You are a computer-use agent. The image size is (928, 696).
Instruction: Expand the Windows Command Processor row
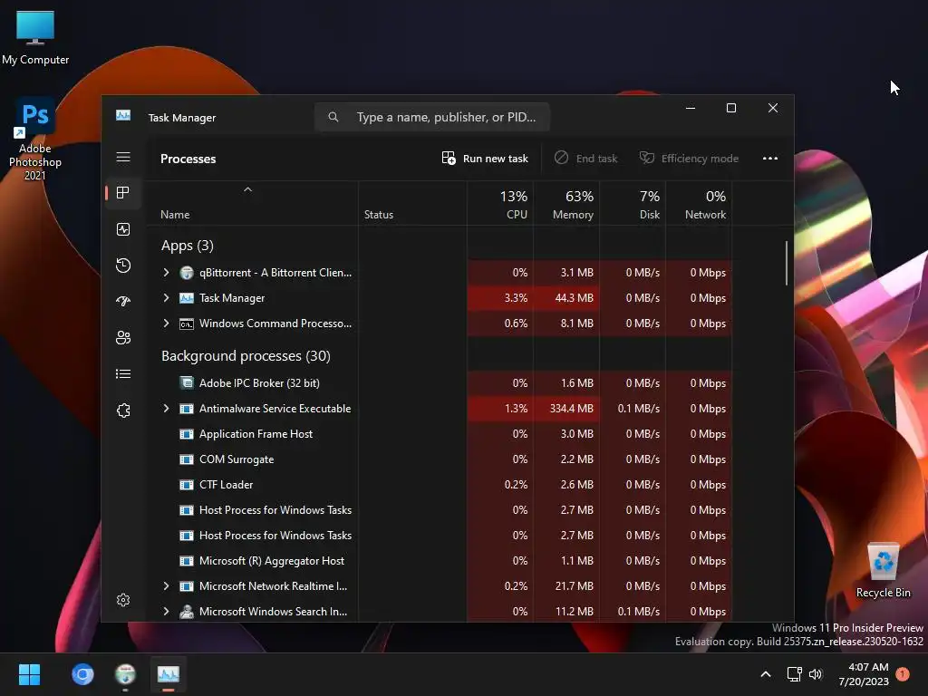167,324
